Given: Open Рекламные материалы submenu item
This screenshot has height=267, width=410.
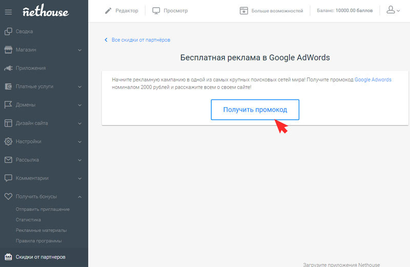Looking at the screenshot, I should coord(42,231).
